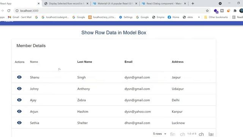Sort table by Last Name column
The image size is (243, 137).
point(85,62)
